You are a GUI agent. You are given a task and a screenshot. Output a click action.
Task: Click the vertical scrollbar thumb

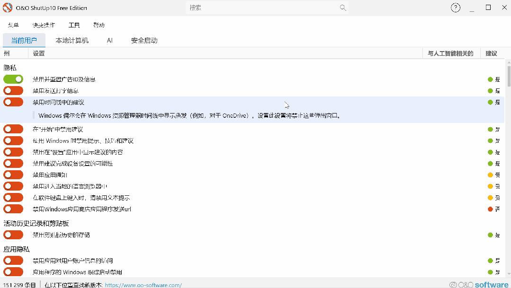click(509, 77)
